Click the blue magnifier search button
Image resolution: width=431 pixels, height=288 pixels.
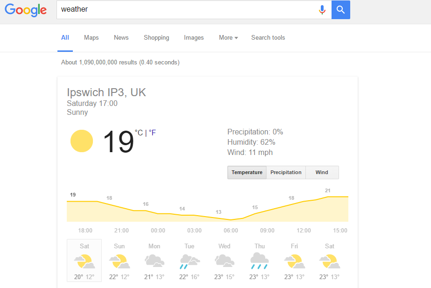(x=340, y=10)
